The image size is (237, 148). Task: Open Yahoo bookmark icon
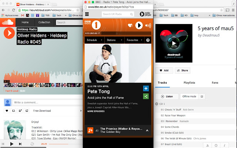point(37,16)
